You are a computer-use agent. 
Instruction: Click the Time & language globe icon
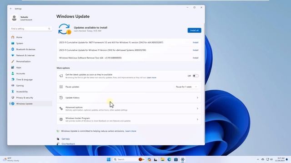click(13, 80)
